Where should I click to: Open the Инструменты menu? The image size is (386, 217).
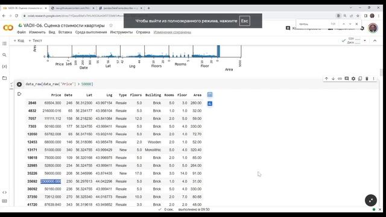point(121,32)
